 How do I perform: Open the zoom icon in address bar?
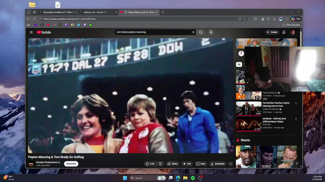[245, 19]
